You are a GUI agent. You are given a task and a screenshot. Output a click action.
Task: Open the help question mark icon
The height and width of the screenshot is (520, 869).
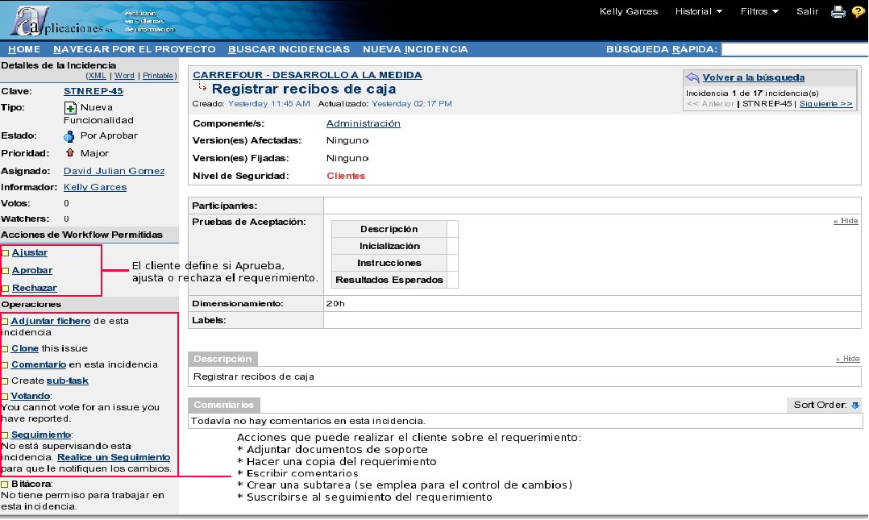click(858, 11)
